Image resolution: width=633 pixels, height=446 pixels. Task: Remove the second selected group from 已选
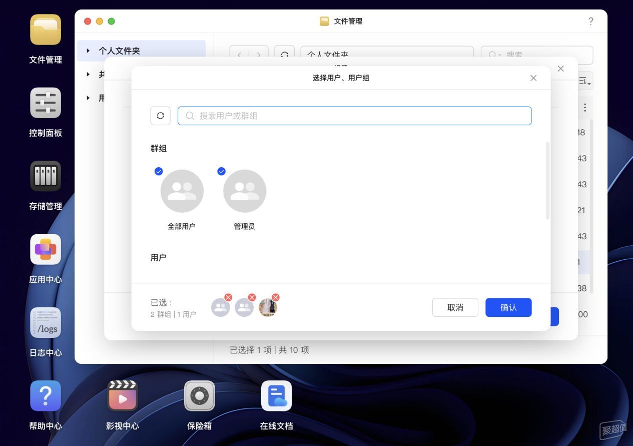pos(252,297)
